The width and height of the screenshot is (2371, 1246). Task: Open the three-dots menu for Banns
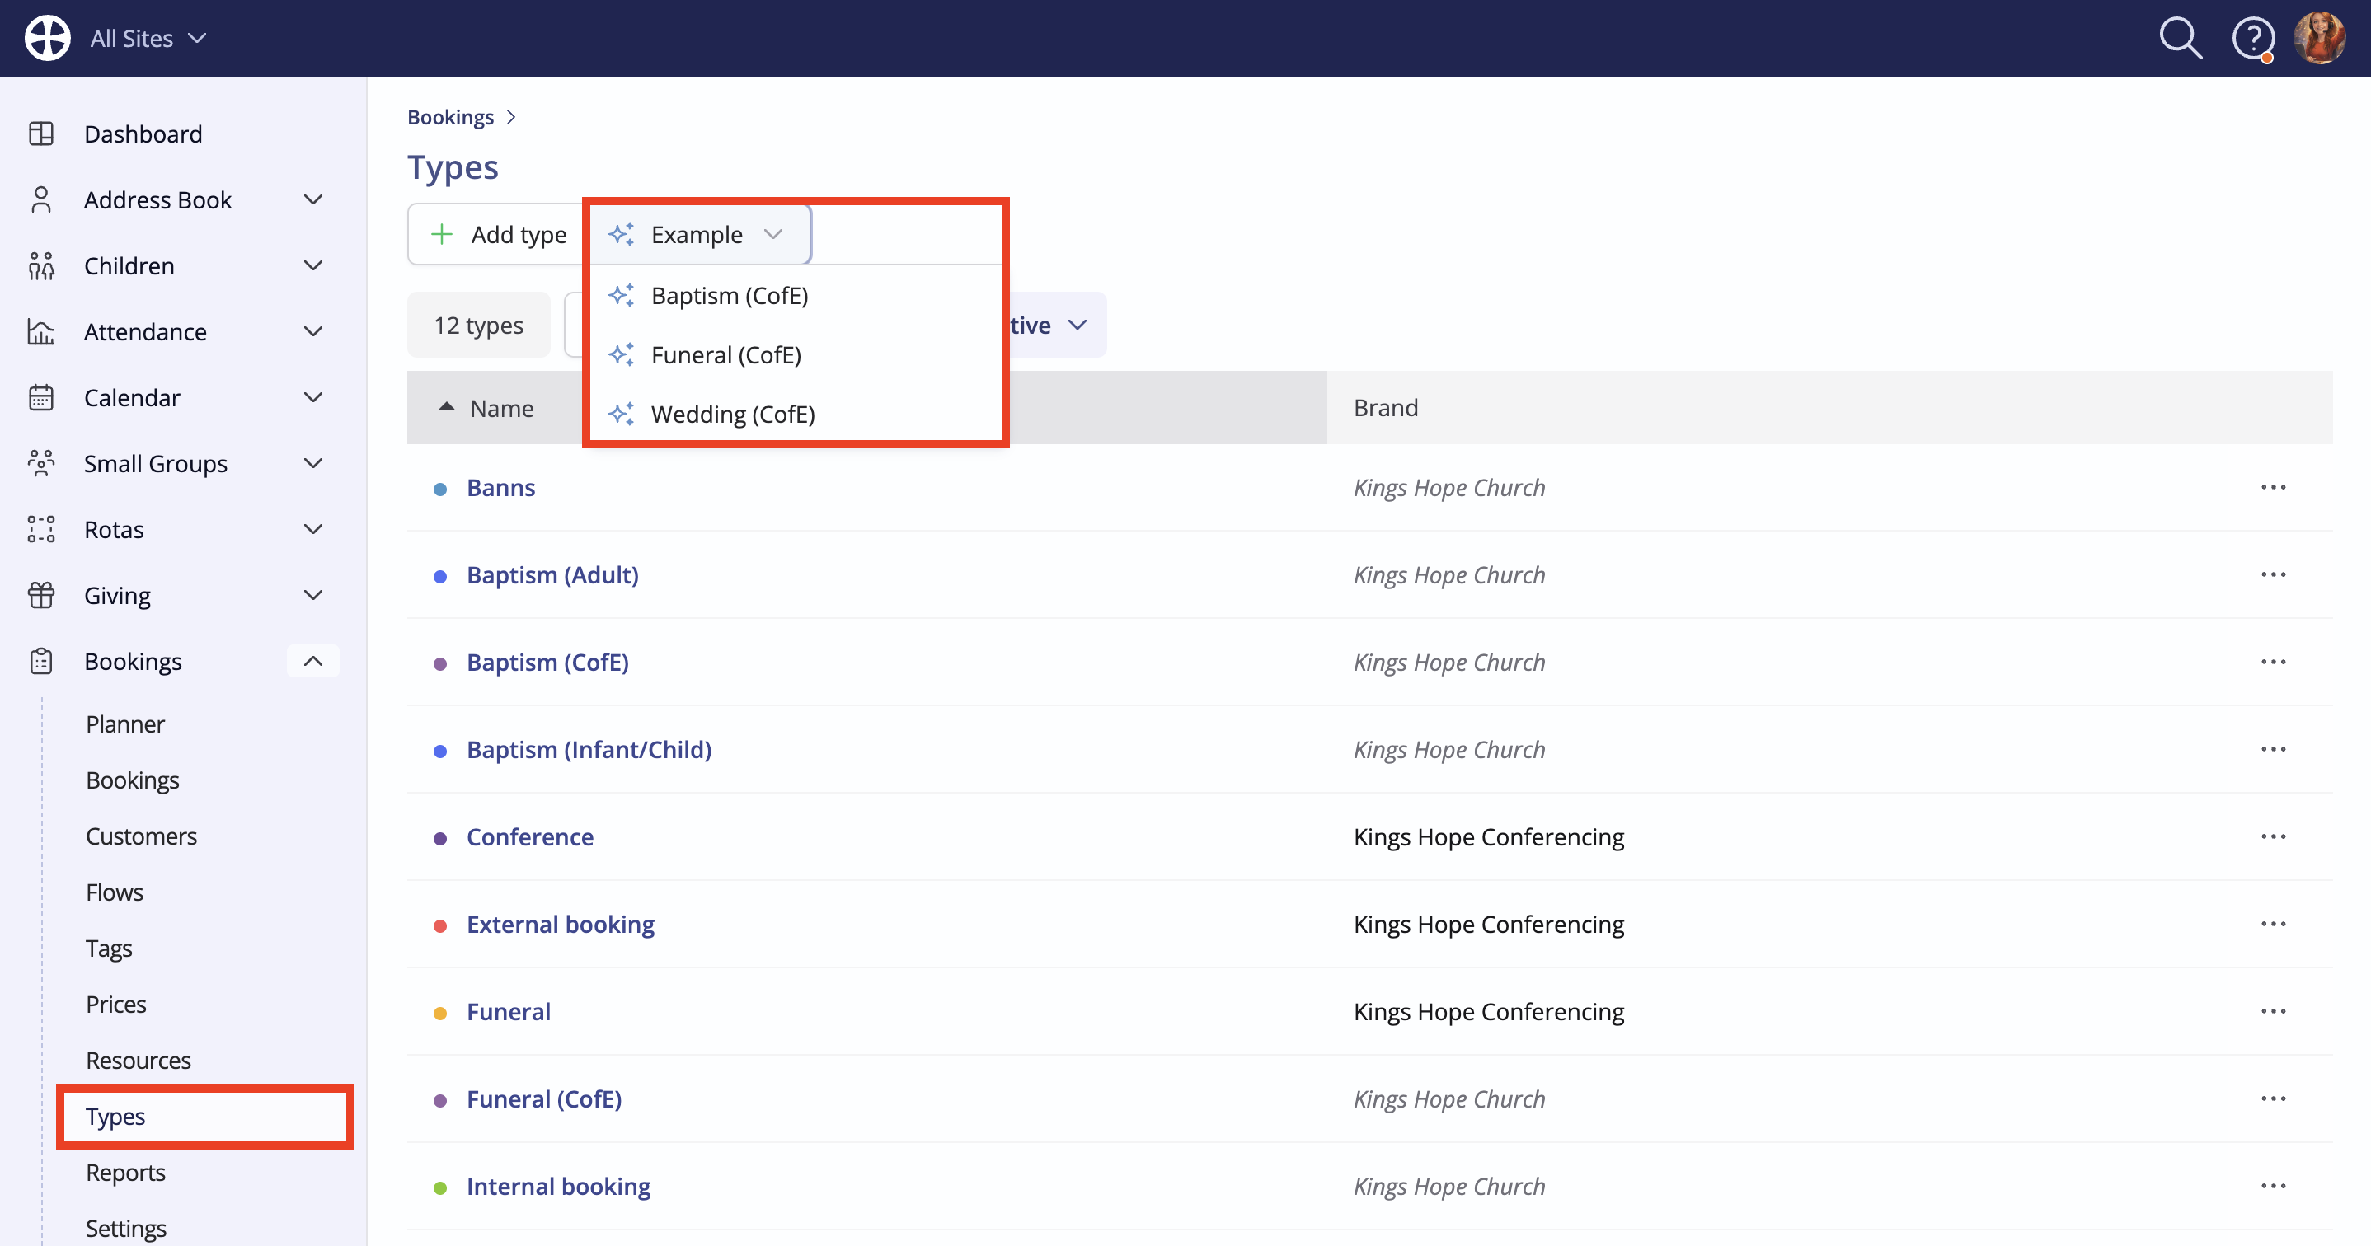coord(2273,488)
